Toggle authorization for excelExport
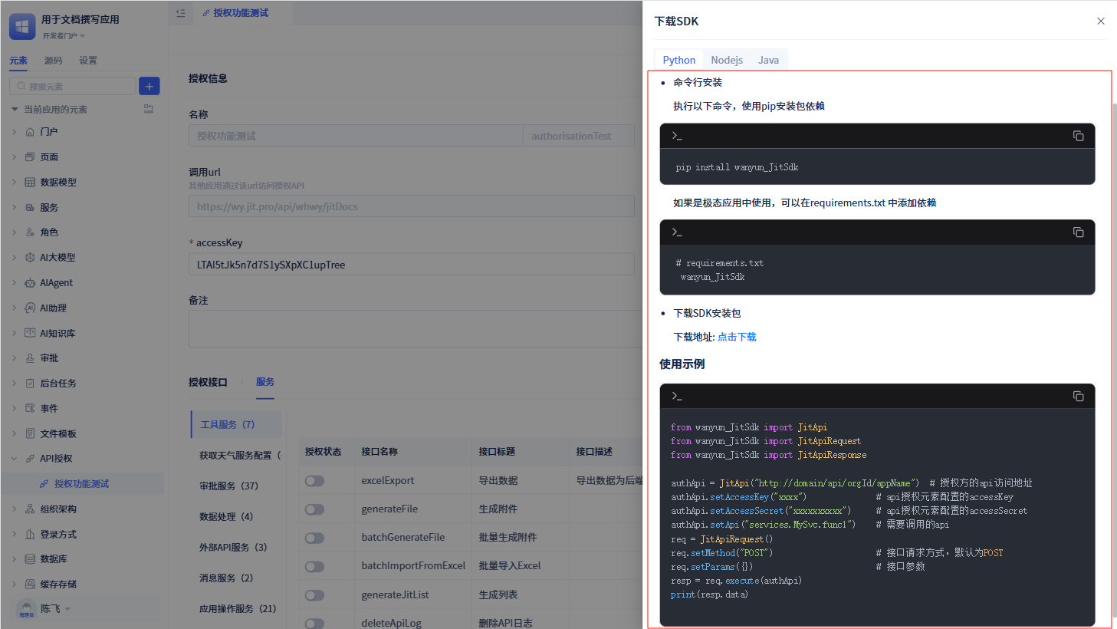Screen dimensions: 1117x629 point(314,481)
